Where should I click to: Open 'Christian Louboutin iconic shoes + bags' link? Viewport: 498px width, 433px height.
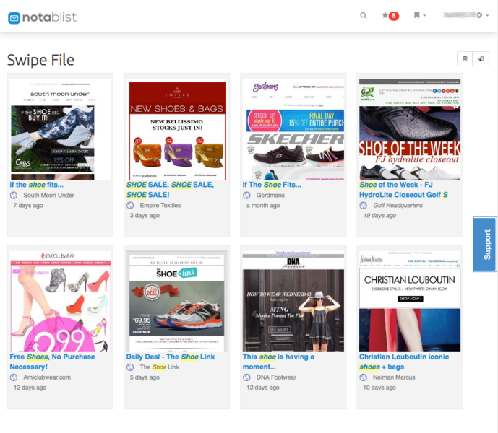click(404, 362)
